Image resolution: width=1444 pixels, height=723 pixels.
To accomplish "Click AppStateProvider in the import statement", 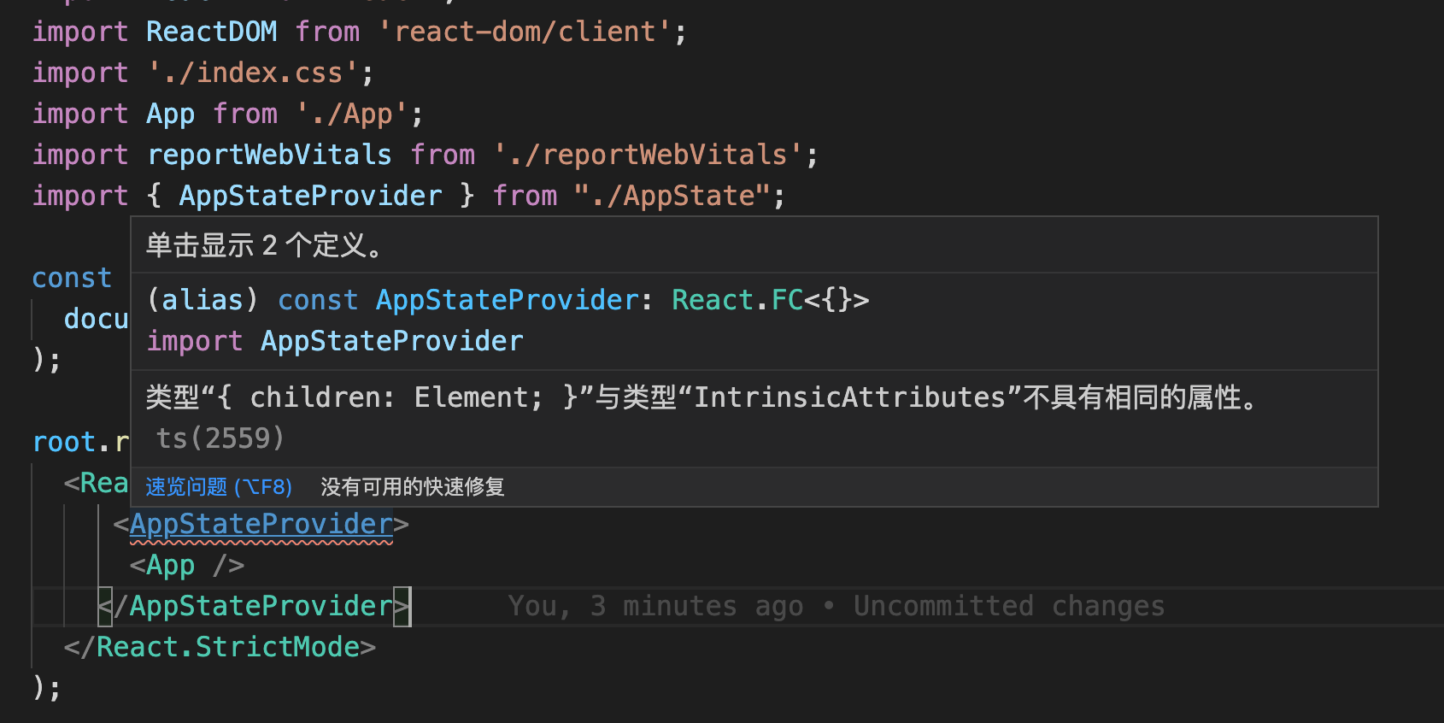I will [x=311, y=196].
